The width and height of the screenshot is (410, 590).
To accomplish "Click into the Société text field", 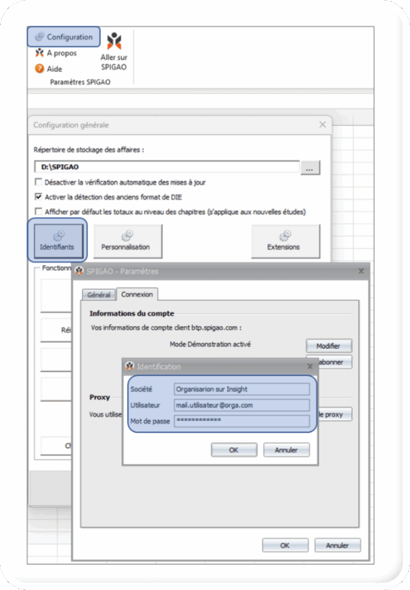I will [241, 389].
